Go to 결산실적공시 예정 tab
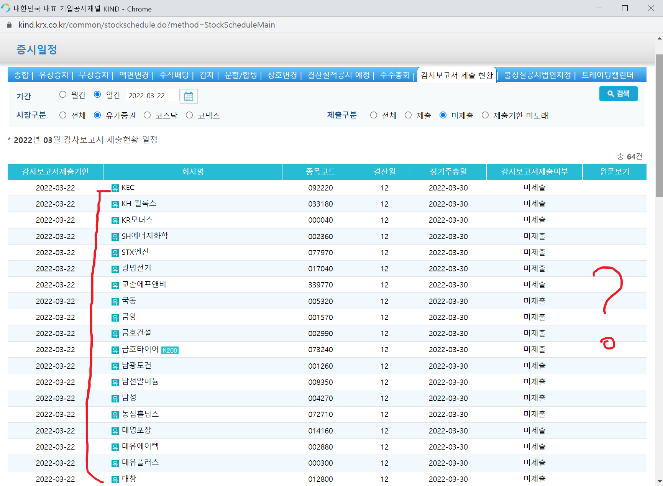 coord(338,75)
